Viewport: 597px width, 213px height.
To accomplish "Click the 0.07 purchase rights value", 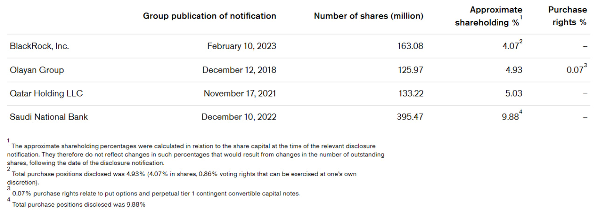I will 575,70.
